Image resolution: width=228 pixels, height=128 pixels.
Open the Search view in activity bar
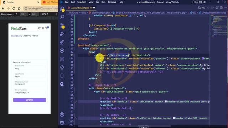pyautogui.click(x=62, y=17)
